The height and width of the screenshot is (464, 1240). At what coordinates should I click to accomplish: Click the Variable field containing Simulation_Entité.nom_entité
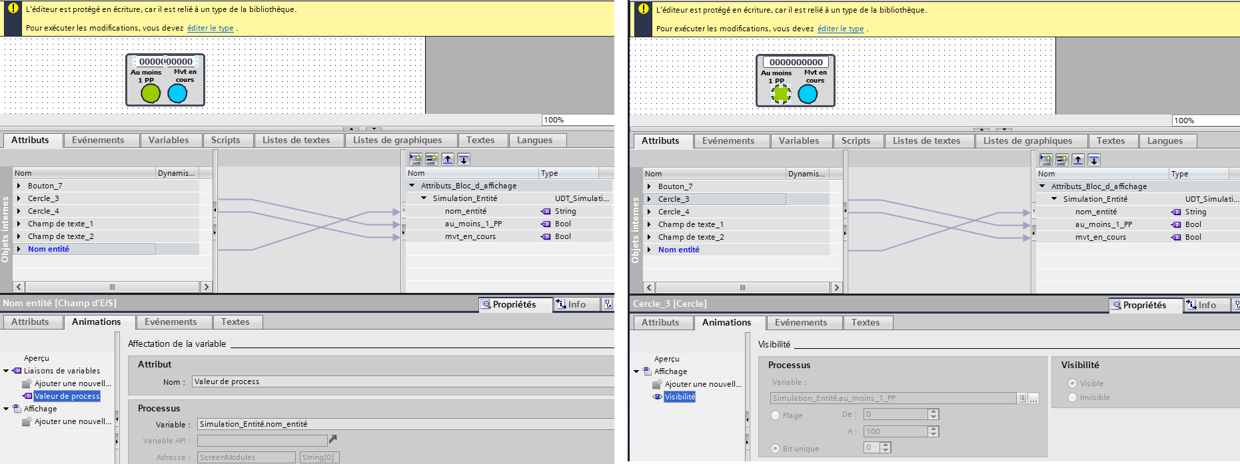click(x=400, y=424)
